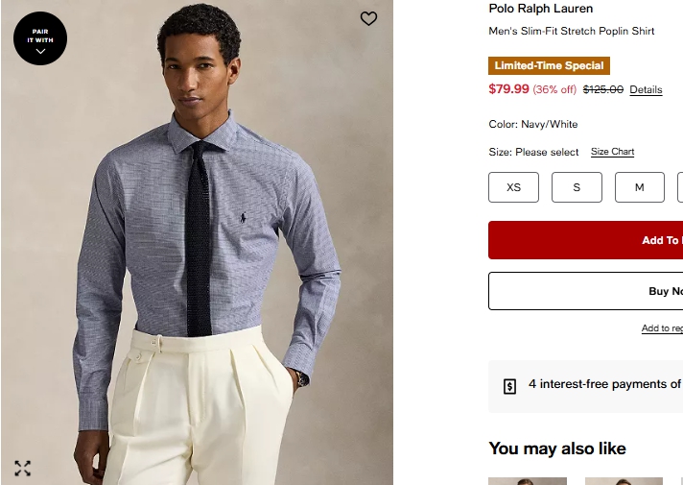Viewport: 683px width, 485px height.
Task: Open fullscreen view with the expand-arrows icon
Action: [x=23, y=469]
